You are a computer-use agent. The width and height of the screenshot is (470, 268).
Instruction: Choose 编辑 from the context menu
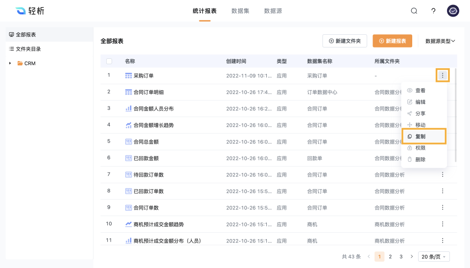[x=424, y=102]
